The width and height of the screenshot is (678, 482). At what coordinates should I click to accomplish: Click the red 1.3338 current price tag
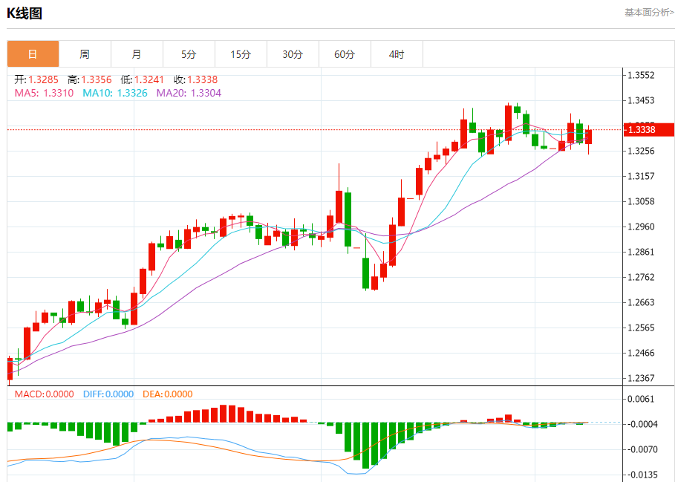point(648,130)
